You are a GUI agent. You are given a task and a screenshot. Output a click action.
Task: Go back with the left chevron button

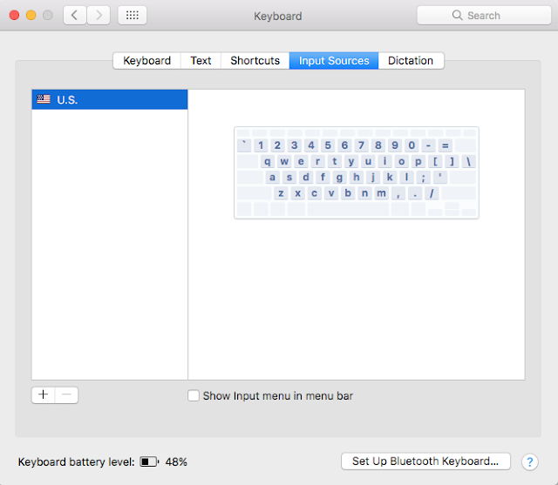pyautogui.click(x=75, y=16)
